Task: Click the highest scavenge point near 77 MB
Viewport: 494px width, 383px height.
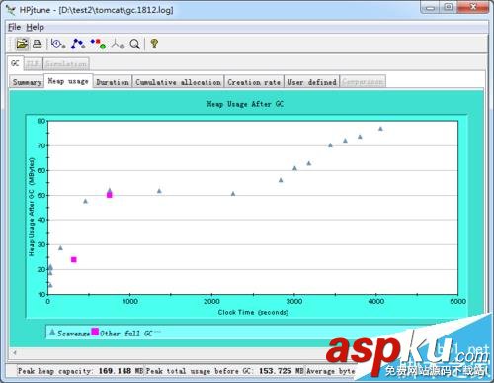Action: pyautogui.click(x=380, y=129)
